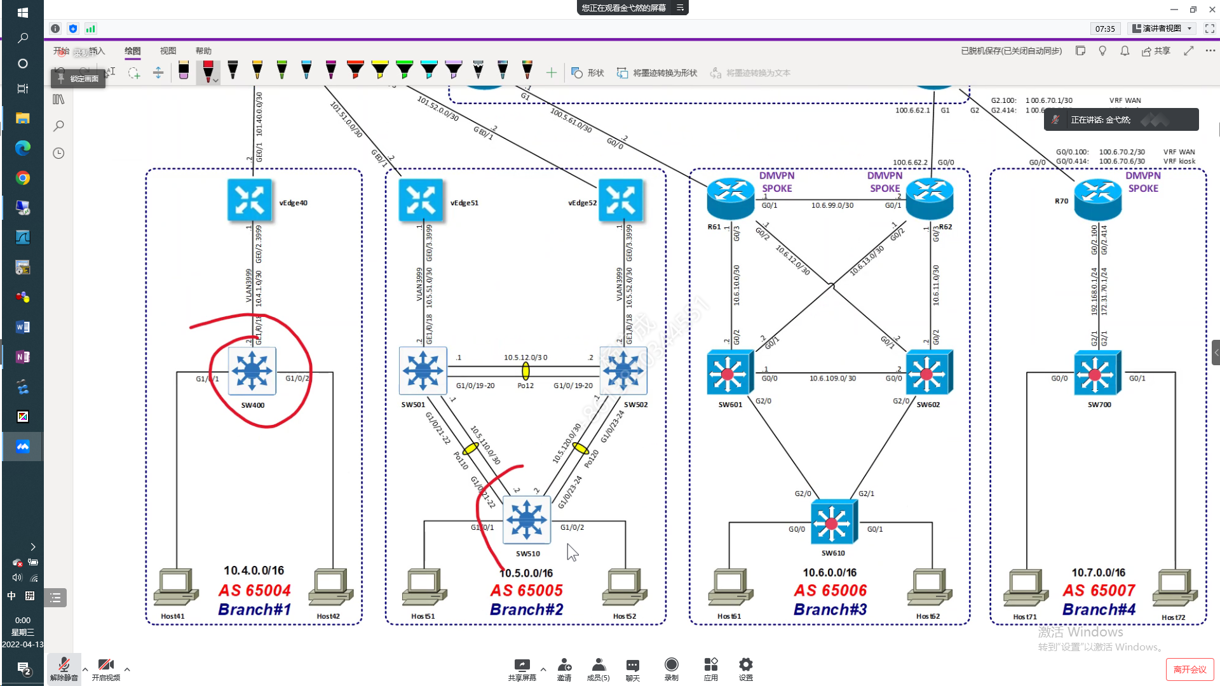Click 锁定画面 lock screen button
The height and width of the screenshot is (686, 1220).
pos(79,79)
